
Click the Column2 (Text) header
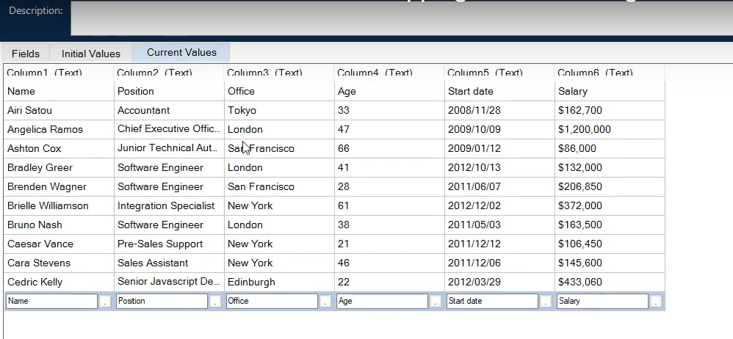coord(169,73)
